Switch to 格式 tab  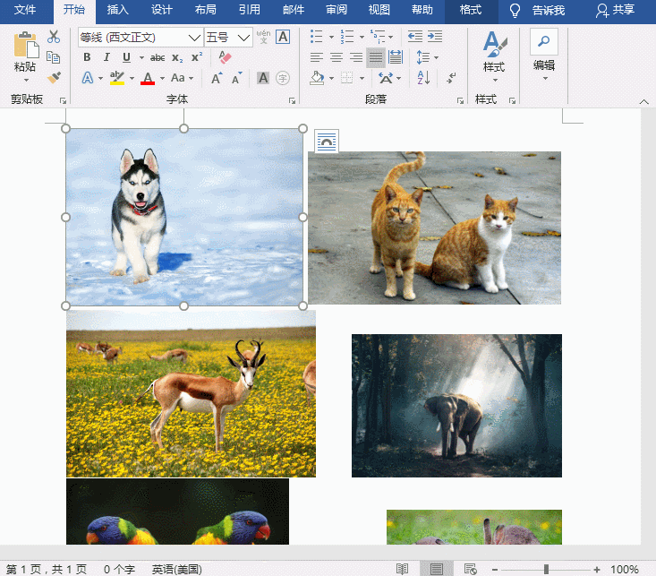tap(471, 10)
